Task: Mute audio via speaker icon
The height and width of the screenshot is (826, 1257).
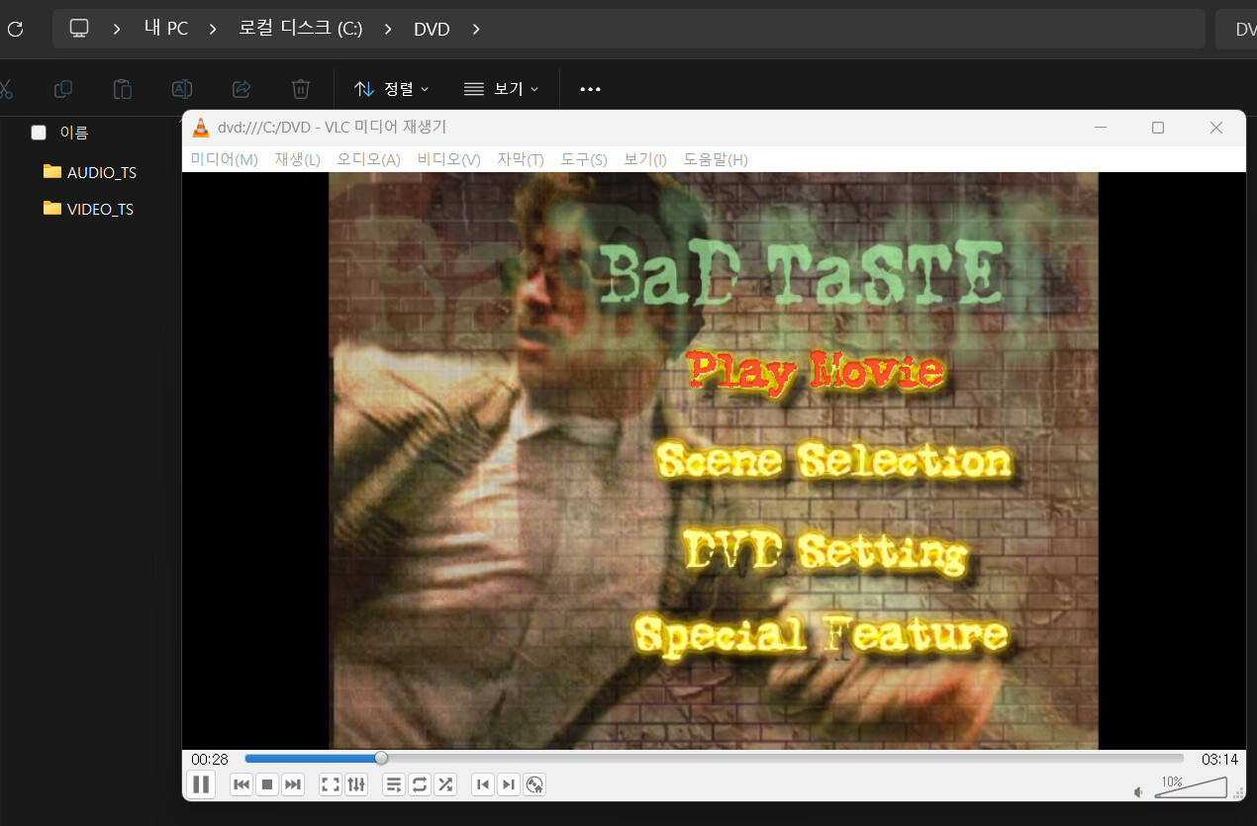Action: pos(1139,790)
